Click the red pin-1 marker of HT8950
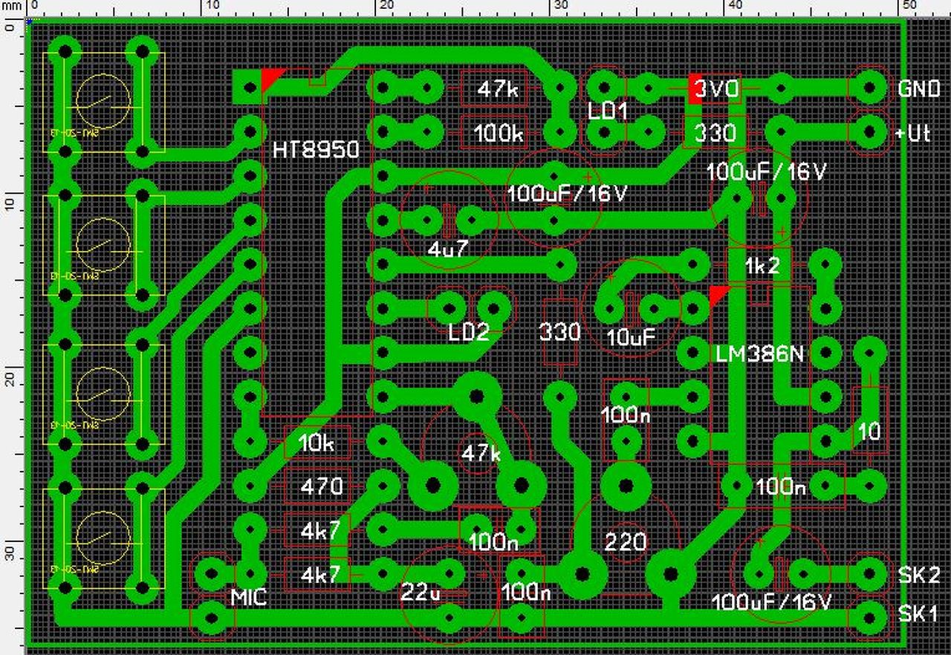The image size is (951, 655). coord(271,79)
